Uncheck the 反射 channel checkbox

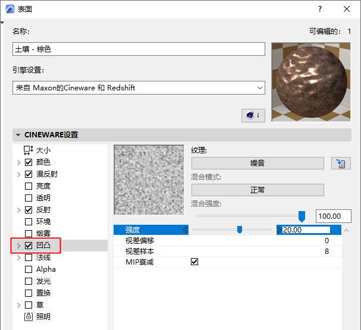[29, 210]
